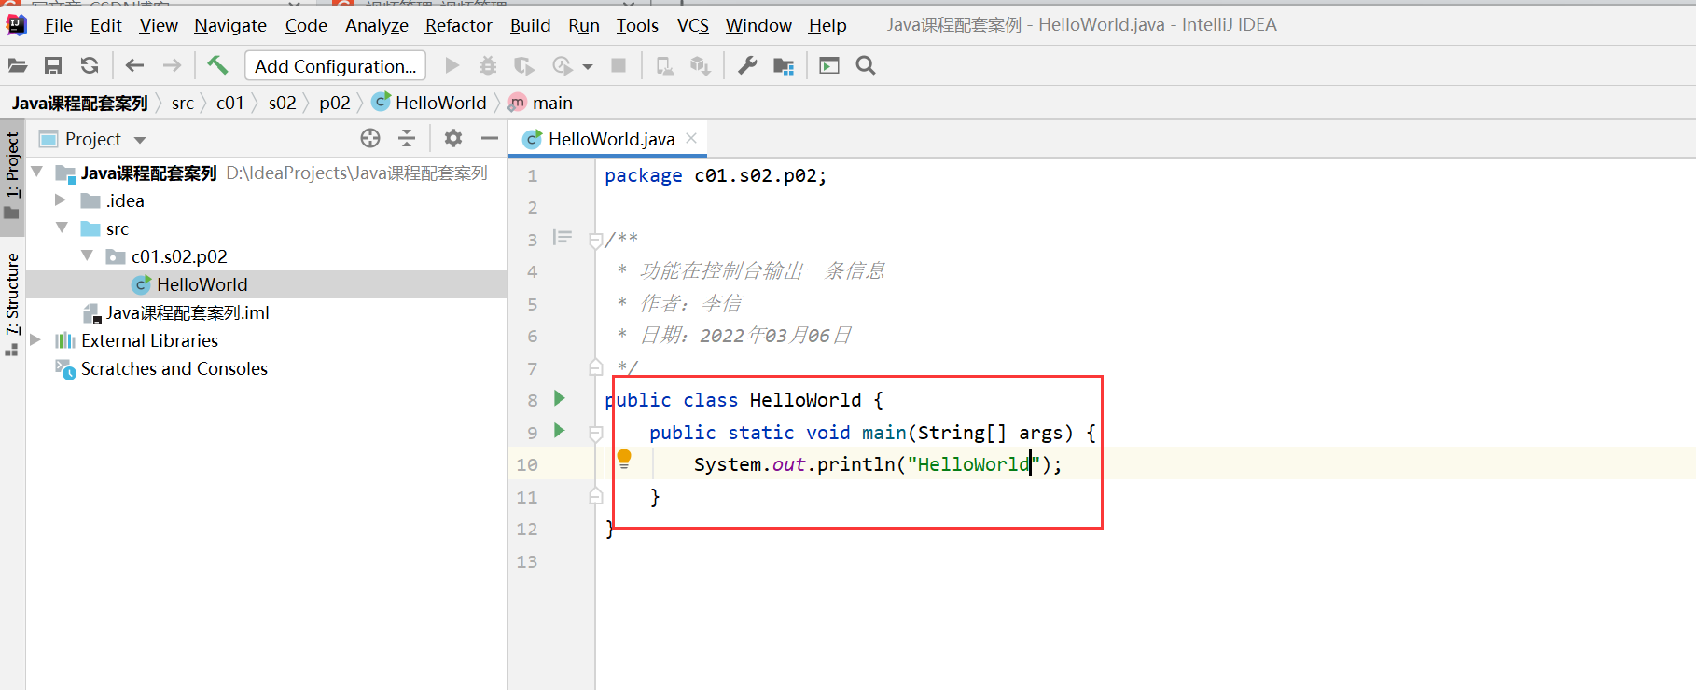Viewport: 1696px width, 690px height.
Task: Click the Debug bug icon in toolbar
Action: (x=488, y=65)
